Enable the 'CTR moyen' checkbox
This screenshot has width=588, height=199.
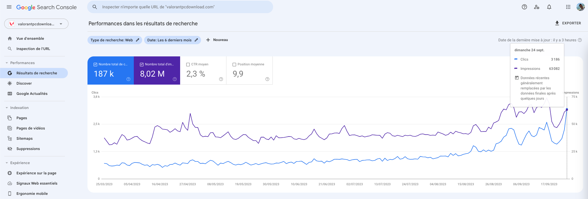pos(188,64)
